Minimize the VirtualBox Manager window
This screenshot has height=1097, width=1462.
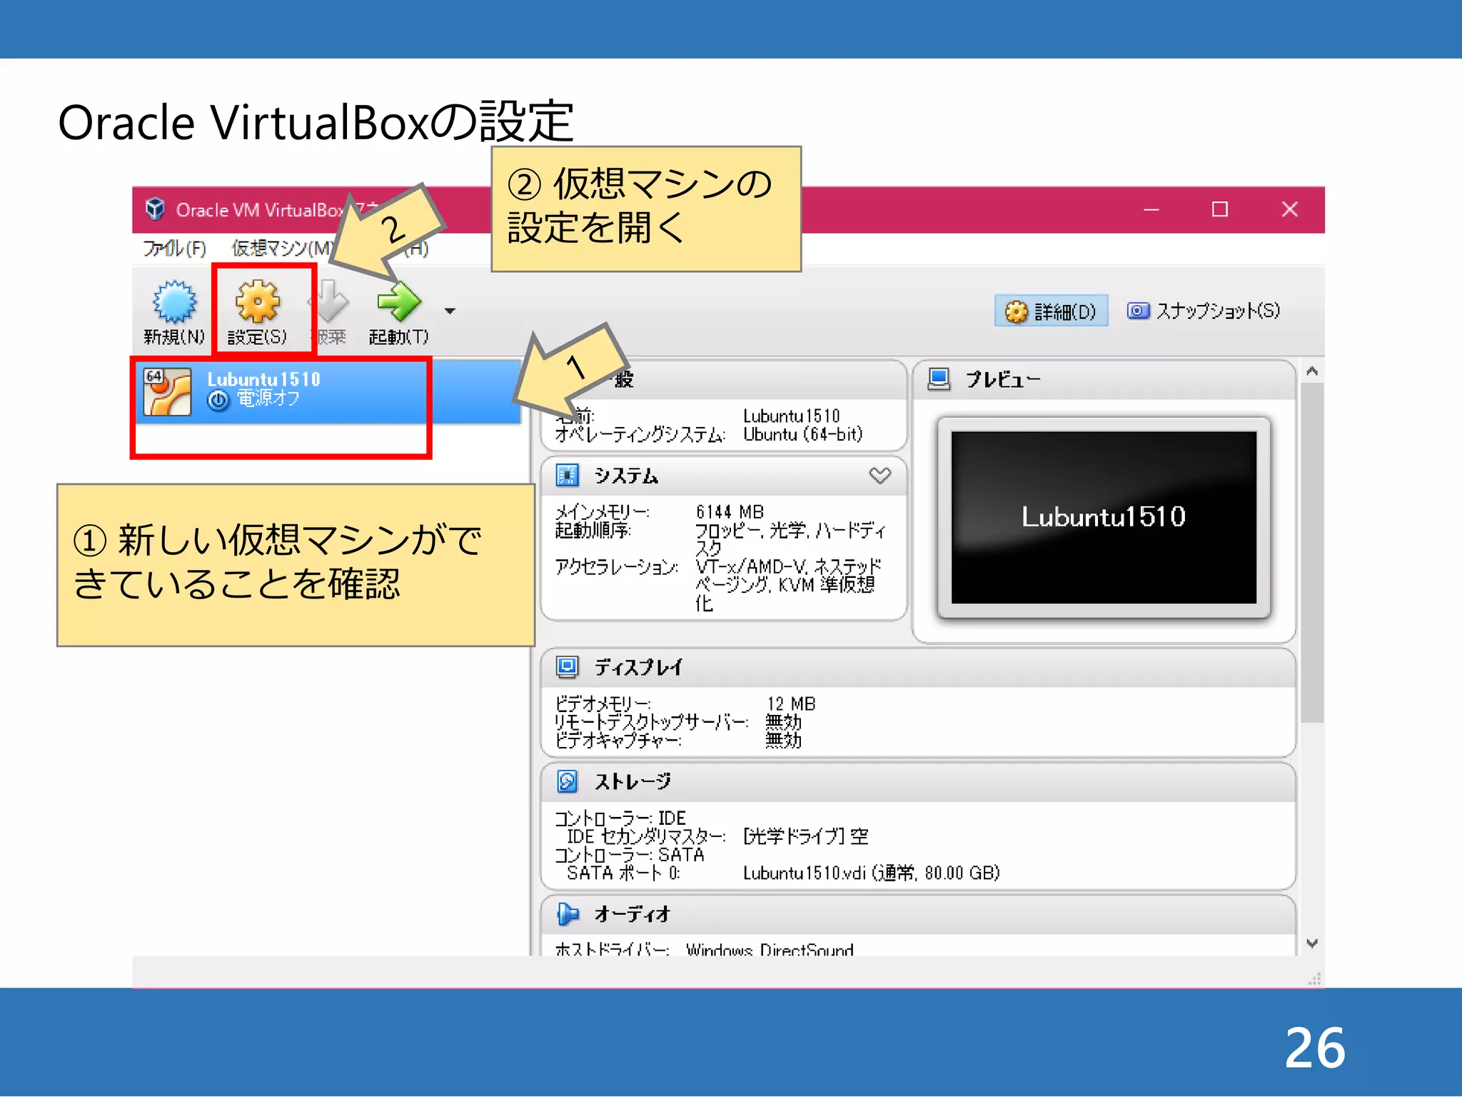tap(1151, 209)
